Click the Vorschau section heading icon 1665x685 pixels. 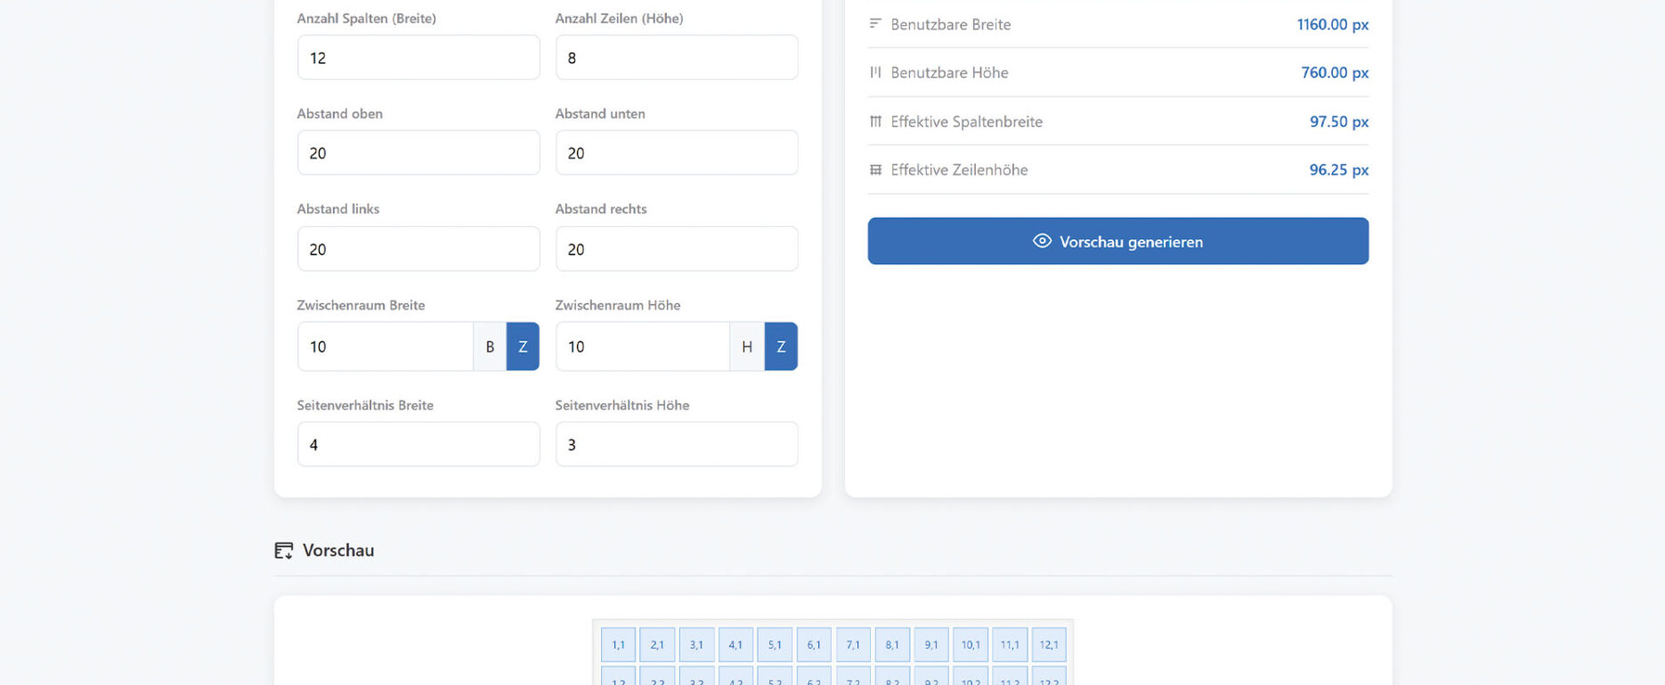click(x=283, y=551)
